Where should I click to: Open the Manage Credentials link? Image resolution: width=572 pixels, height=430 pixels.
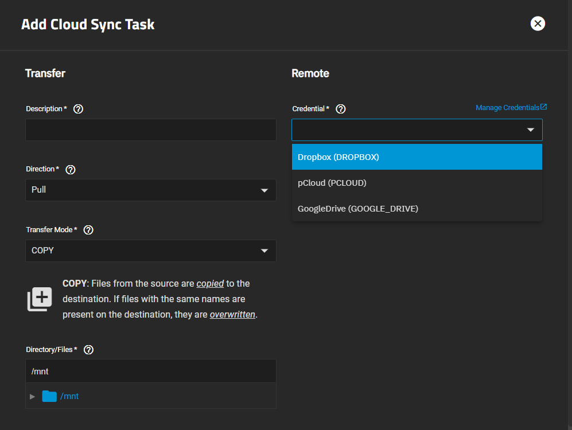tap(507, 108)
